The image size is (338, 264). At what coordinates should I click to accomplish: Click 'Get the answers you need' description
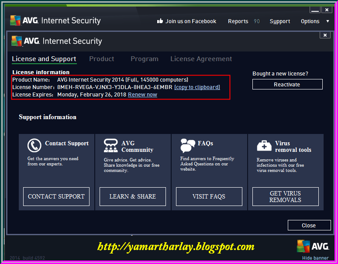click(53, 161)
